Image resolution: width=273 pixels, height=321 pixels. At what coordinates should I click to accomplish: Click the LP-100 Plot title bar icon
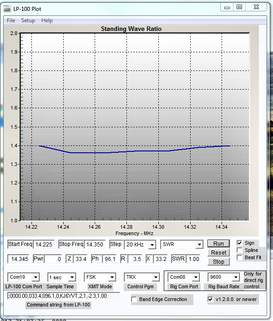7,9
